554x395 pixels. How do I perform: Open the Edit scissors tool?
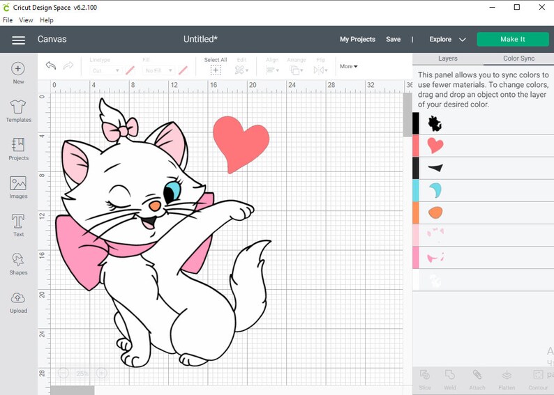241,70
